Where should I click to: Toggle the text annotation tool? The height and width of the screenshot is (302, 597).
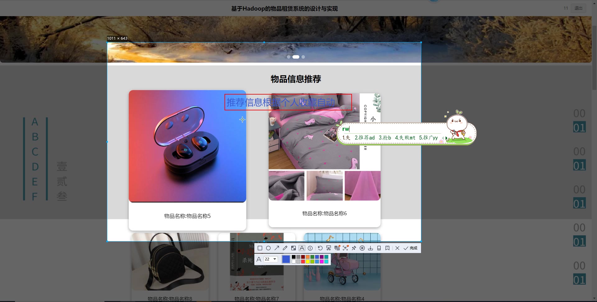pyautogui.click(x=302, y=248)
